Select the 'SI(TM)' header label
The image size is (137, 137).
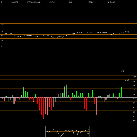pos(52,2)
